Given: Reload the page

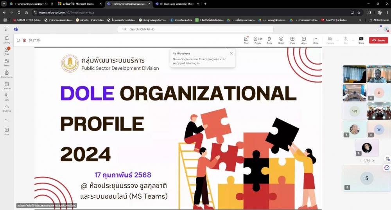Looking at the screenshot, I should (x=19, y=13).
